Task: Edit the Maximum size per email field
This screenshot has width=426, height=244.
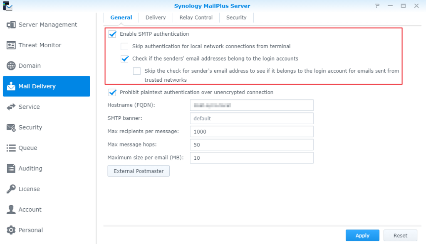Action: (x=252, y=158)
